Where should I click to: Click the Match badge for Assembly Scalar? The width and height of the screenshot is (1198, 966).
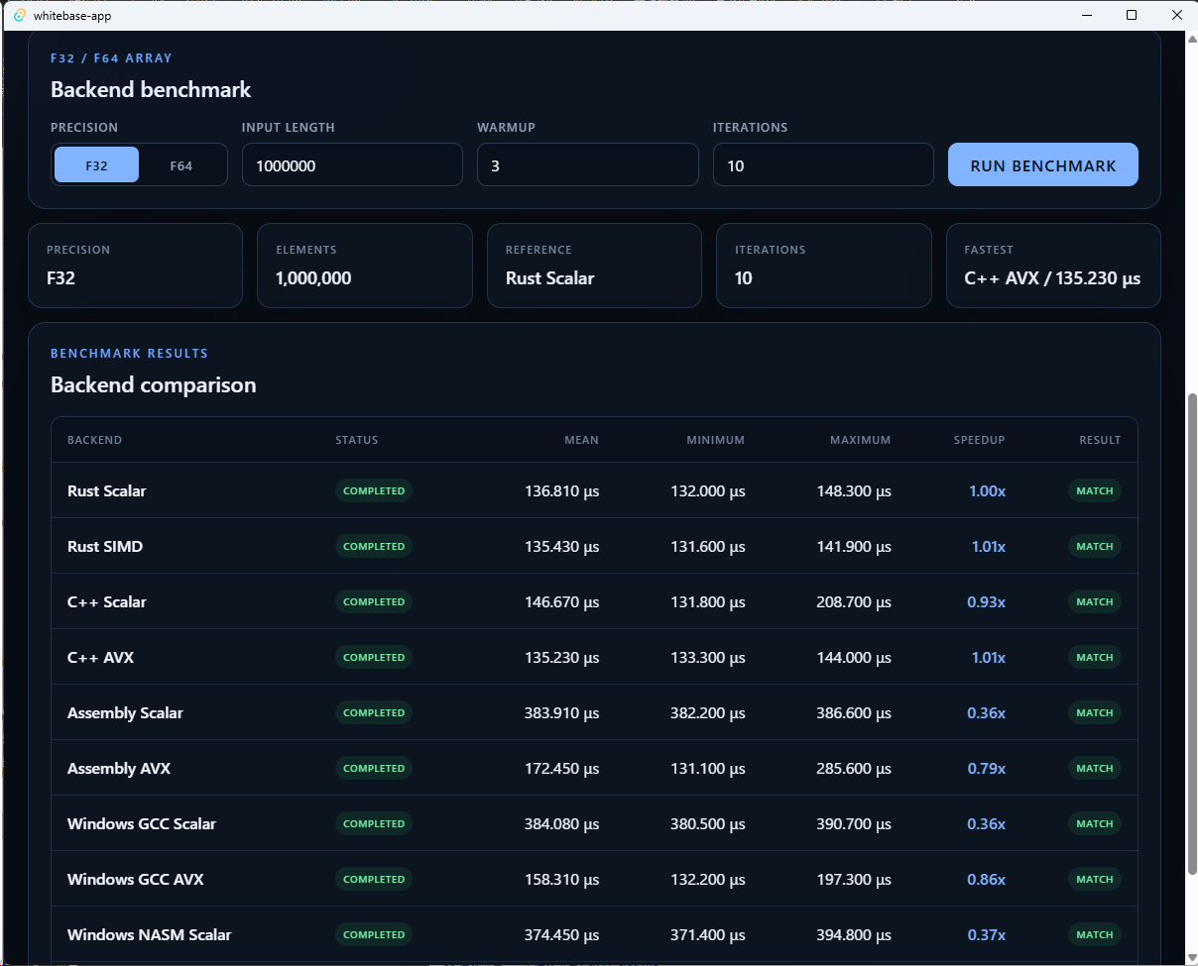click(x=1095, y=712)
